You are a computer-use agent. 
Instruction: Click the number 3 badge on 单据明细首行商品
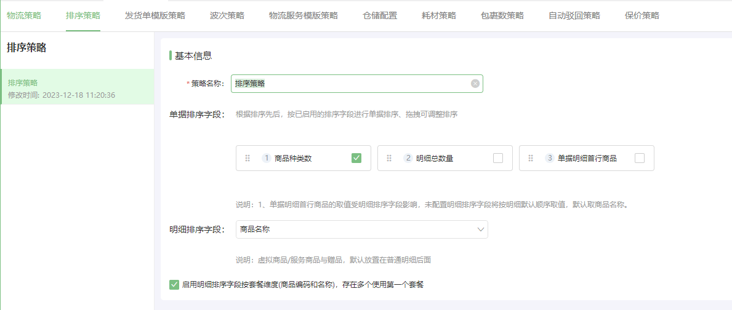coord(550,158)
